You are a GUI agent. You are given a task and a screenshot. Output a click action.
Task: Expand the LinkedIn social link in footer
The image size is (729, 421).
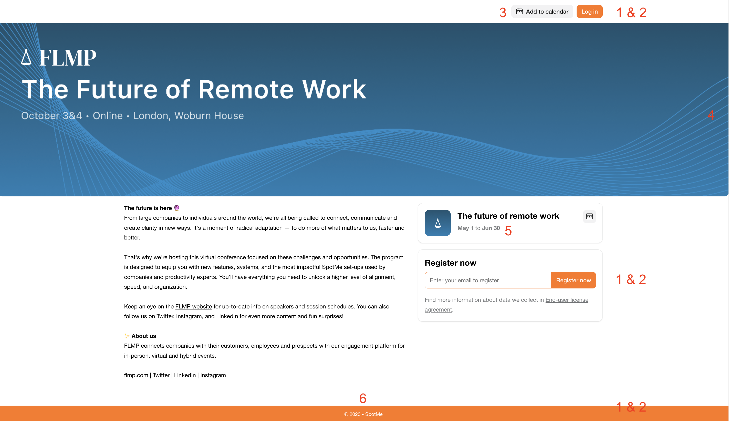tap(185, 375)
